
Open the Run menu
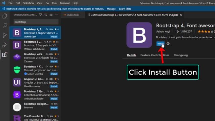tap(54, 3)
